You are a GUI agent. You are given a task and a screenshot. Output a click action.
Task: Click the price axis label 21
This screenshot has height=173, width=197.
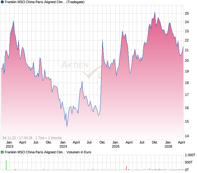(187, 50)
